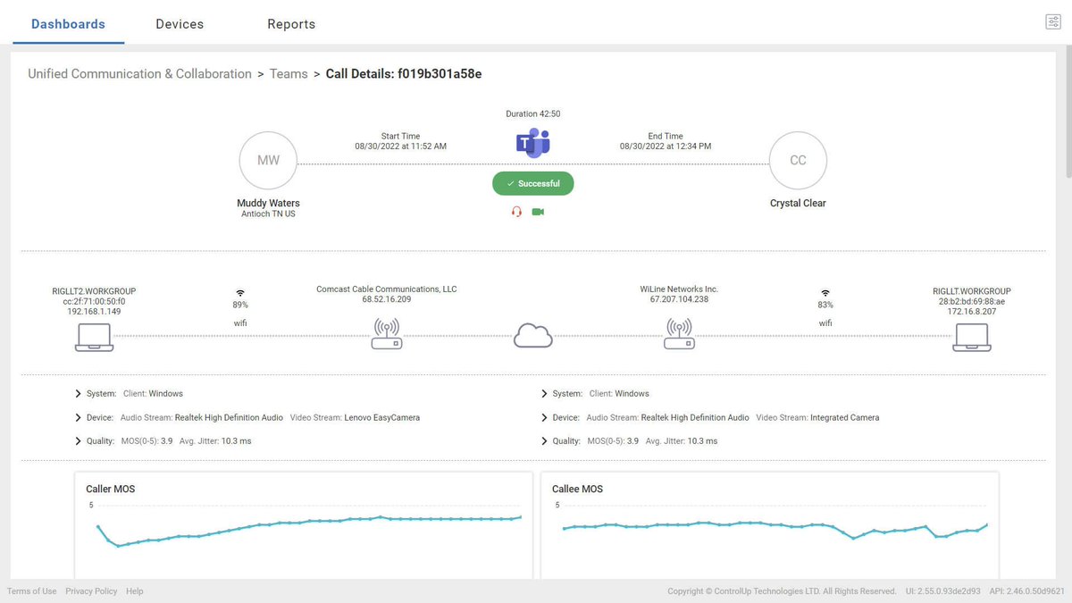Image resolution: width=1072 pixels, height=603 pixels.
Task: Click the Call Details: f019b301a58e heading
Action: tap(404, 74)
